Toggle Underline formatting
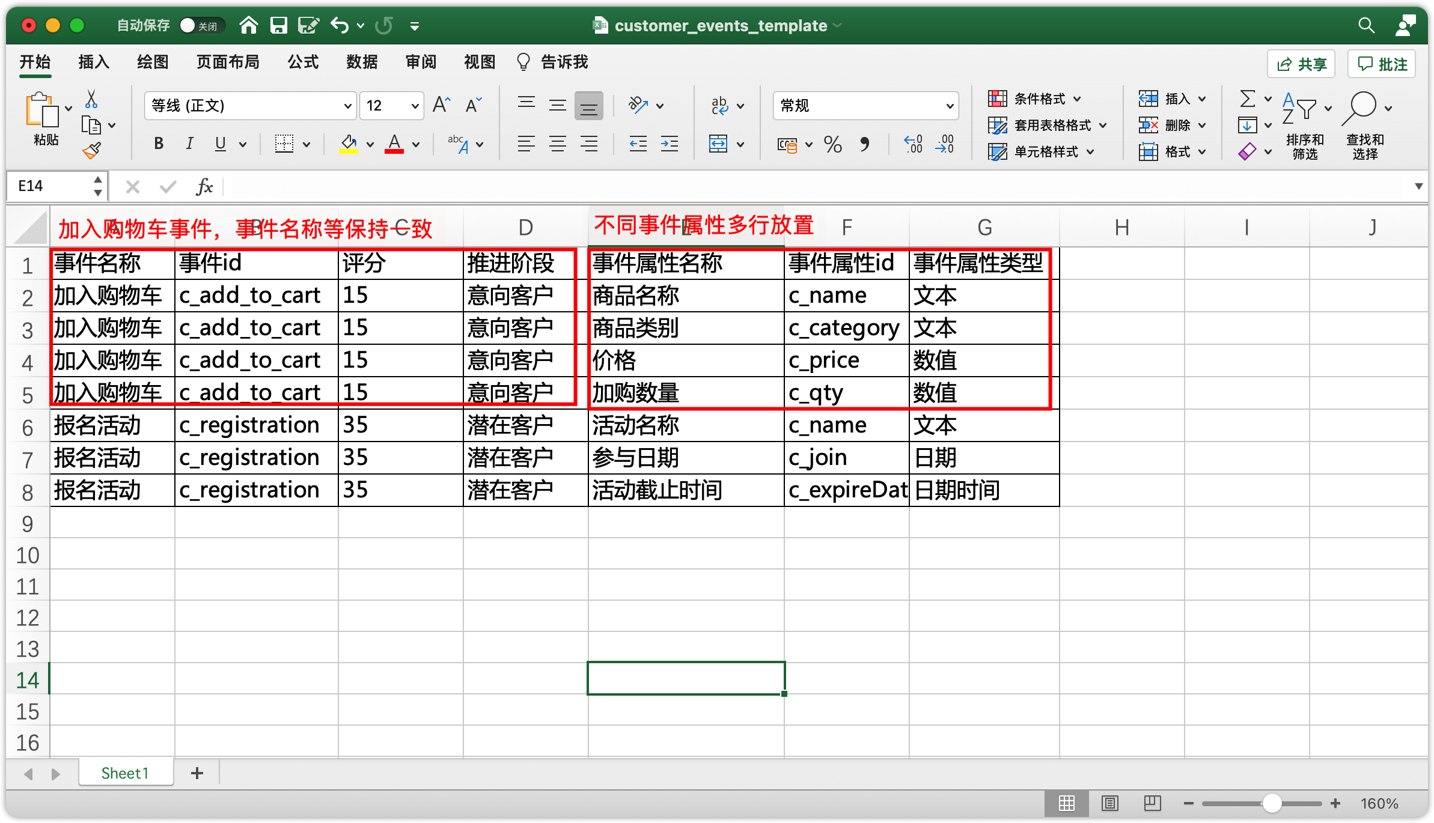1434x823 pixels. (x=221, y=144)
